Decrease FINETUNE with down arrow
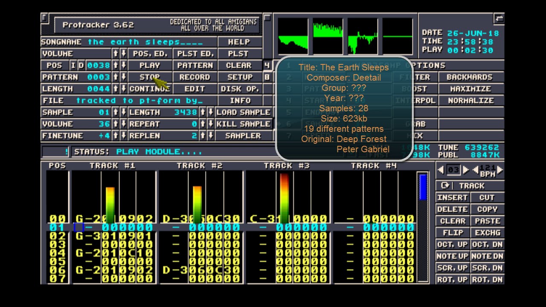546x307 pixels. (123, 136)
